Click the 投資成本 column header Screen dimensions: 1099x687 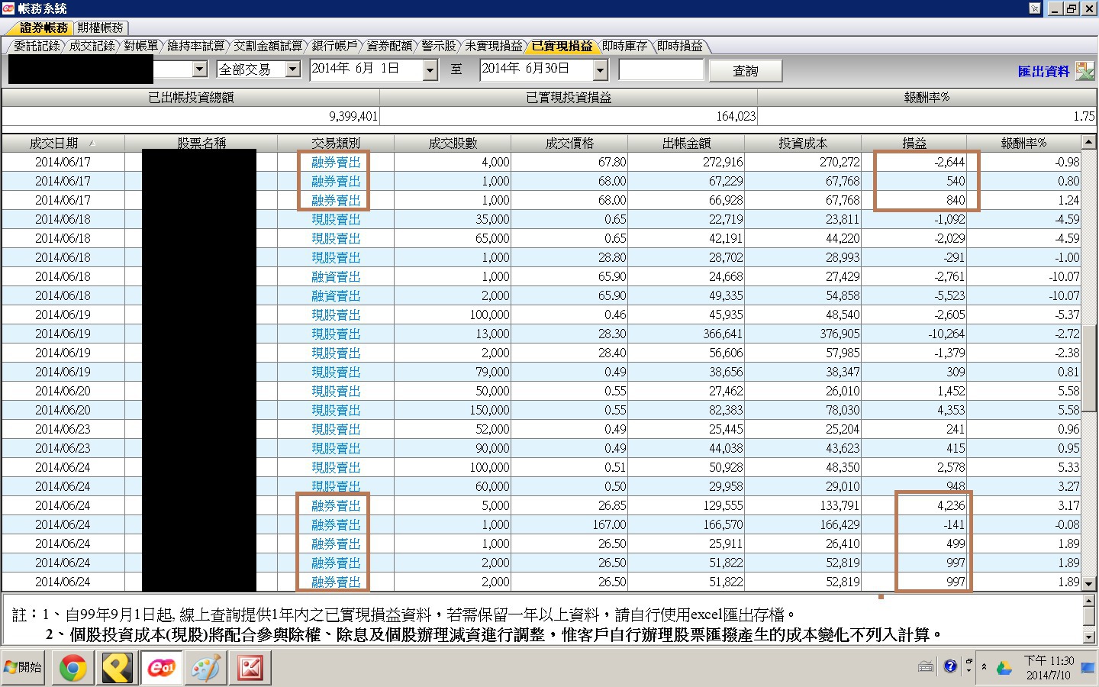point(803,143)
